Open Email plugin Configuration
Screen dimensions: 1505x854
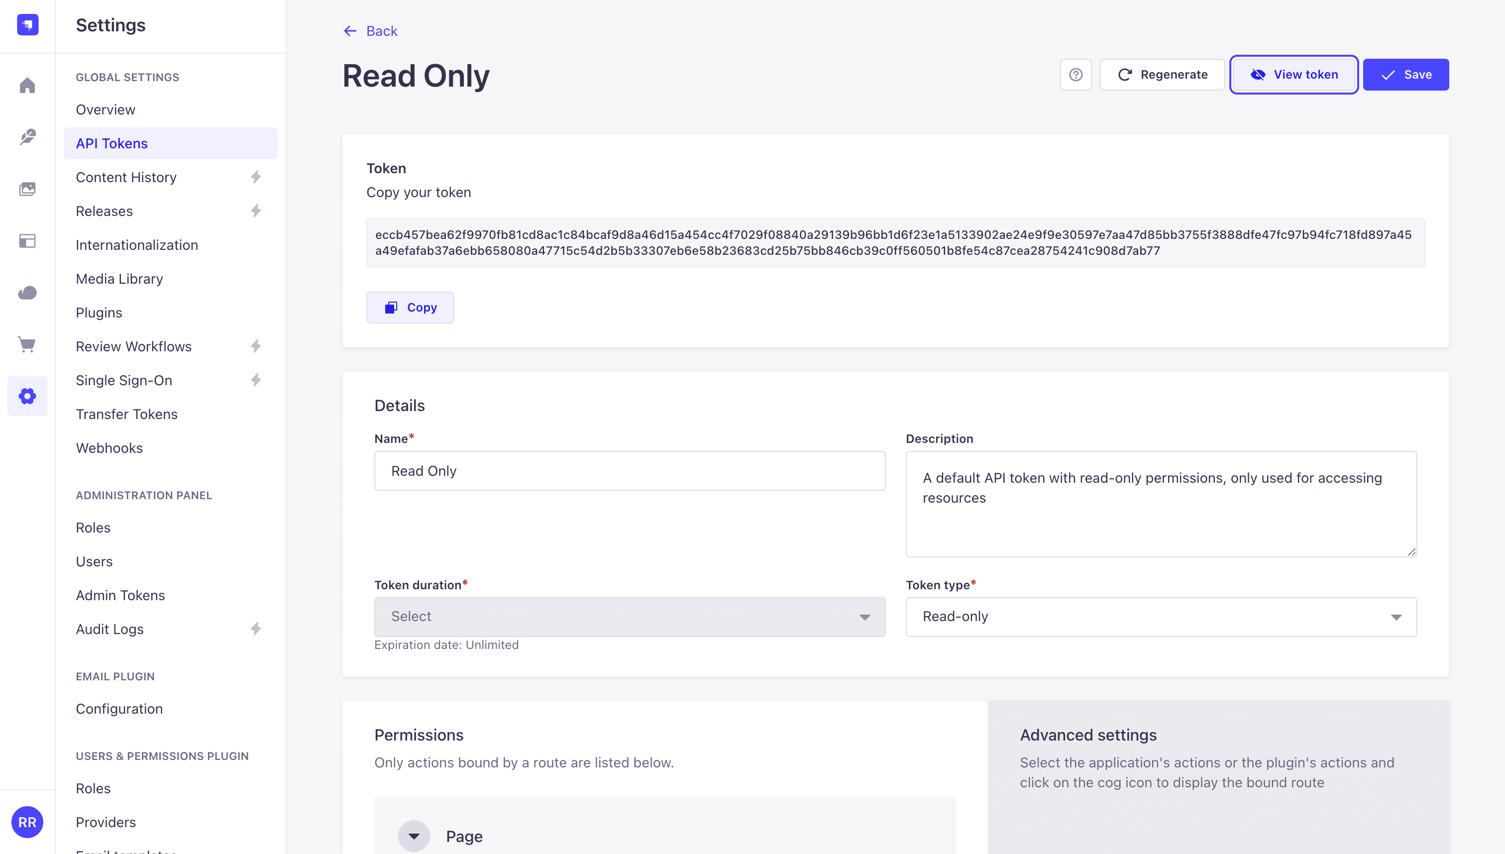click(x=170, y=709)
